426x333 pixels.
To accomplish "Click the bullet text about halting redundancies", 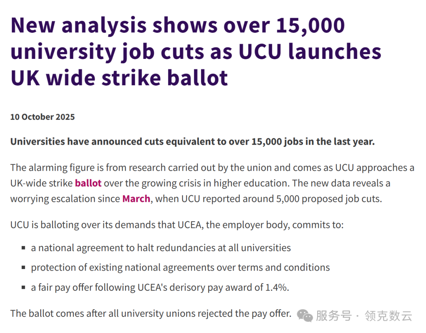I will pos(161,248).
